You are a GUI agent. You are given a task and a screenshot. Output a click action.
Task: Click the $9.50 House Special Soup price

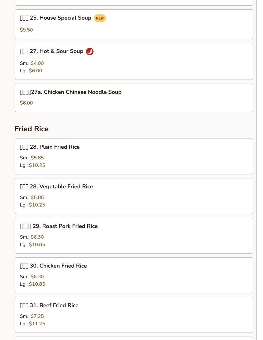click(x=26, y=30)
